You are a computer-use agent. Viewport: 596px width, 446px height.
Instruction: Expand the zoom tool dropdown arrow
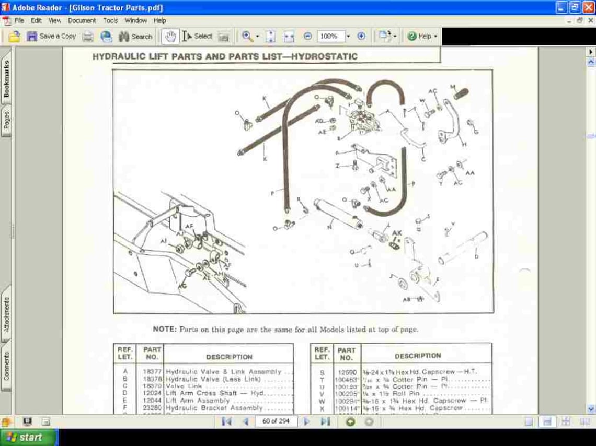point(258,37)
